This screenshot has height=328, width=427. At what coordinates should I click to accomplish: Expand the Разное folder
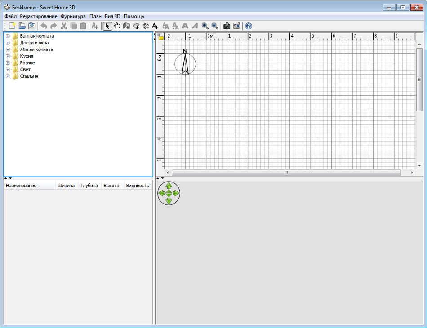8,63
